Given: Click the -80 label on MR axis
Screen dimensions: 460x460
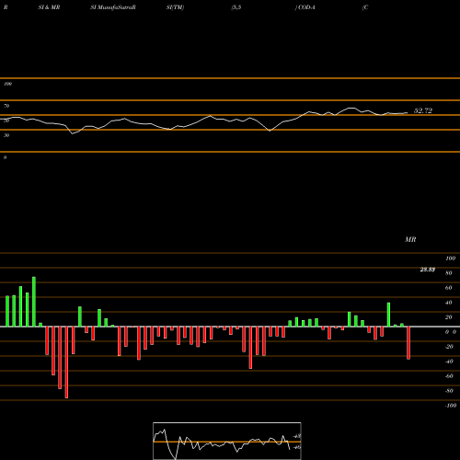Looking at the screenshot, I should pos(449,391).
